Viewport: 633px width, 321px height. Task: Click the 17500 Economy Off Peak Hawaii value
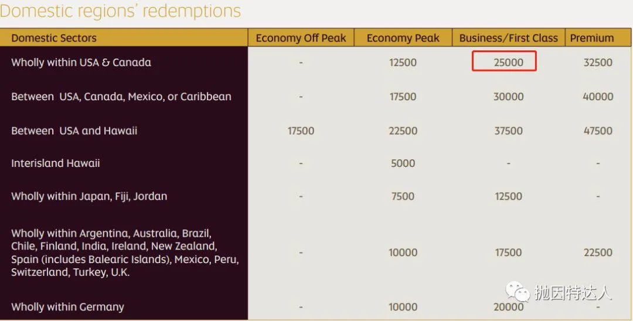[301, 131]
